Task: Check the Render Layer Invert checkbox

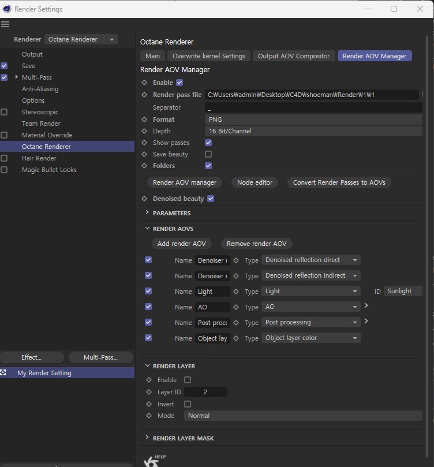Action: point(188,404)
